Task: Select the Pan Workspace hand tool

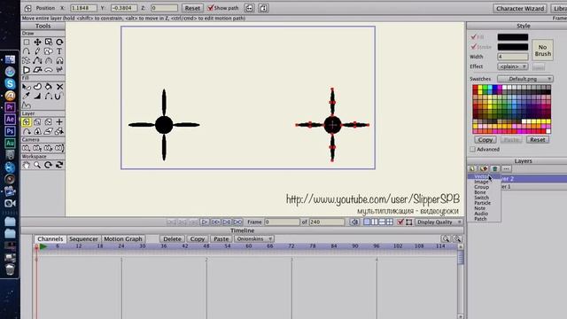Action: coord(27,165)
